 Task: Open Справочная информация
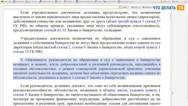click(84, 1)
